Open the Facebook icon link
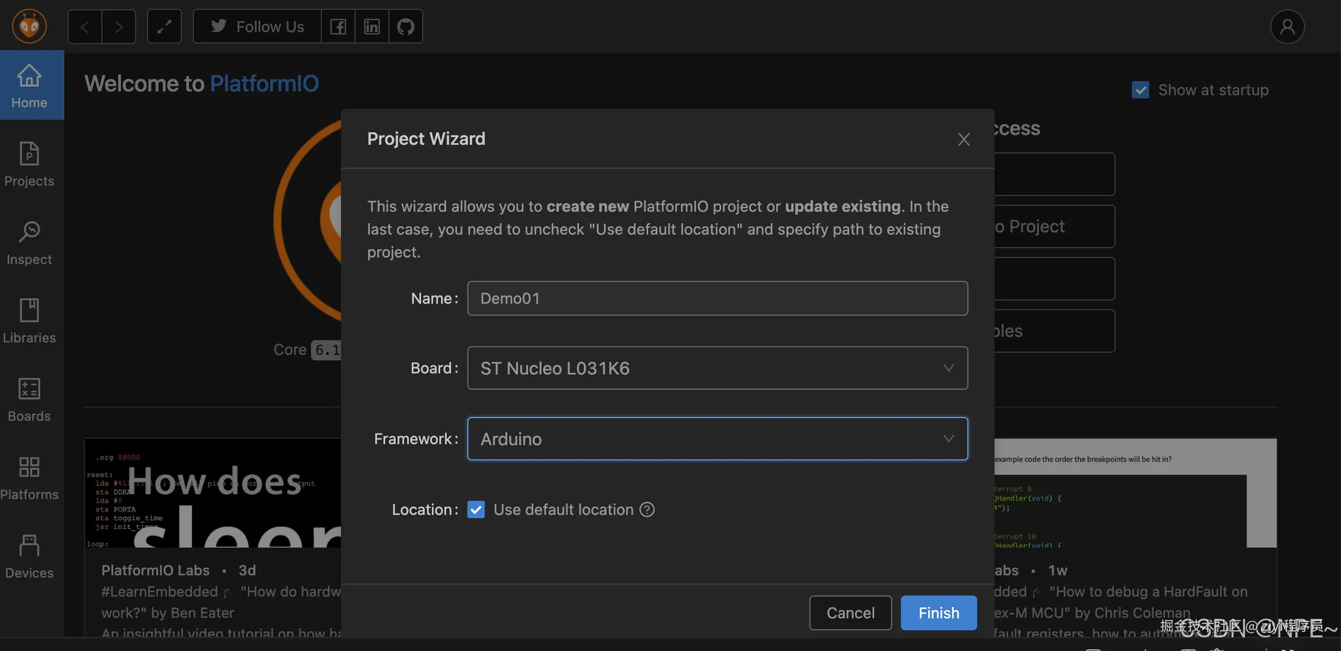This screenshot has width=1341, height=651. pyautogui.click(x=338, y=26)
